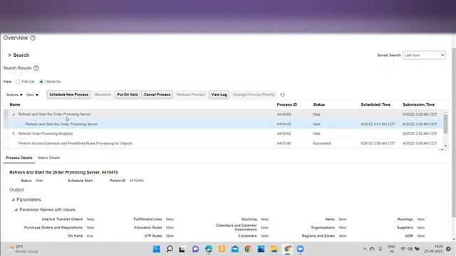Click the View Log button

click(219, 95)
